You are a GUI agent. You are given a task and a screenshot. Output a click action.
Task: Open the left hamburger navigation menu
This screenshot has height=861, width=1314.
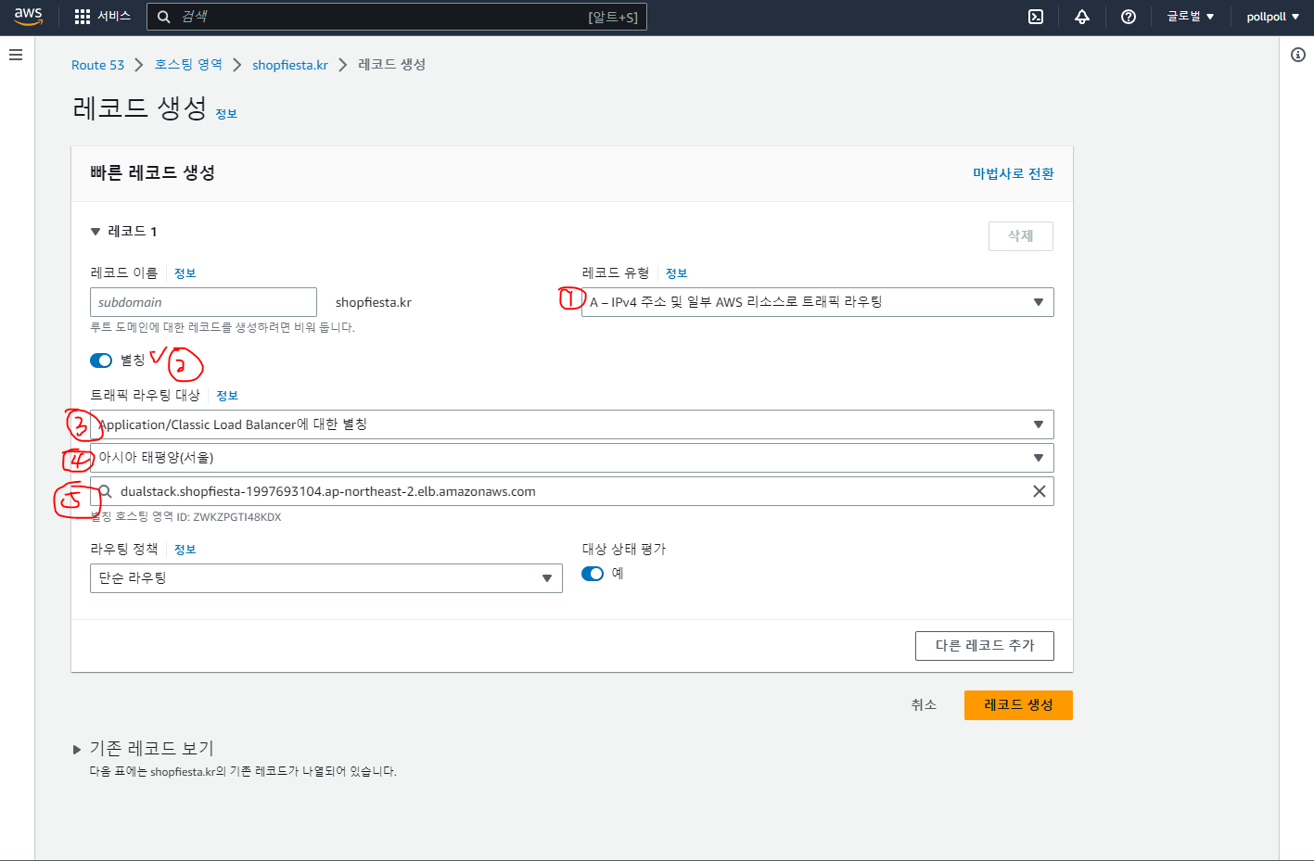click(16, 55)
